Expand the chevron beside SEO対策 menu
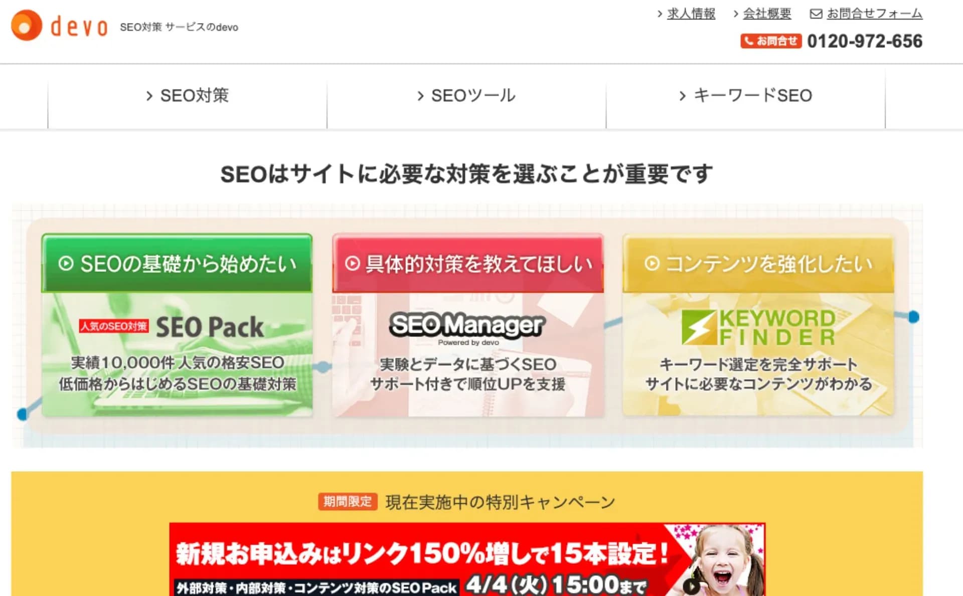This screenshot has height=596, width=963. (149, 96)
